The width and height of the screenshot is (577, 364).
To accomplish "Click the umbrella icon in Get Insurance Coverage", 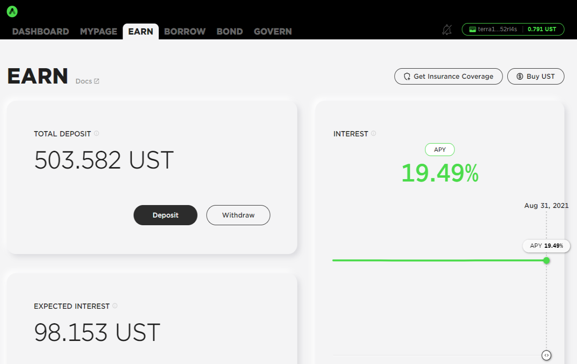I will [407, 76].
